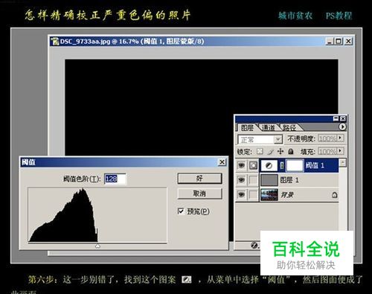Viewport: 372px width, 294px height.
Task: Click the mask indicator icon on 阈值 1 row
Action: point(253,165)
